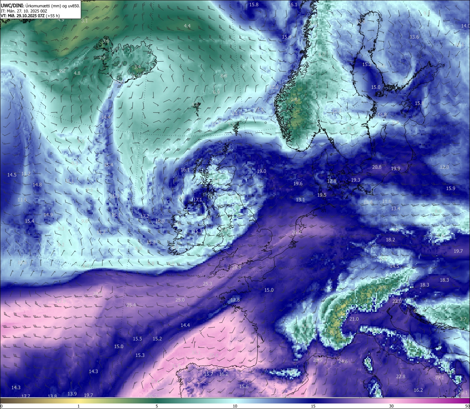Image resolution: width=470 pixels, height=409 pixels.
Task: Click the '15.9' map value
Action: [451, 188]
